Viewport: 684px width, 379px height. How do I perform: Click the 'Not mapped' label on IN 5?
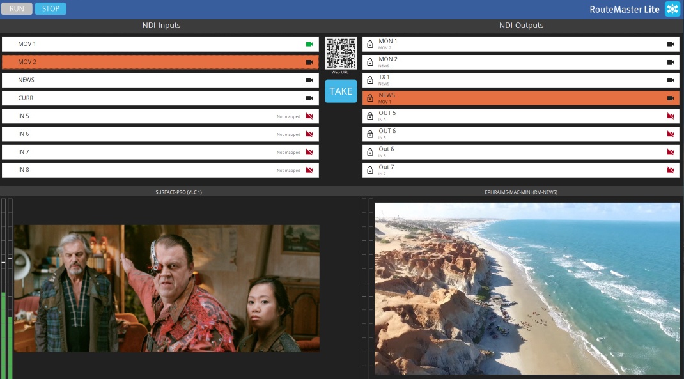click(x=288, y=117)
